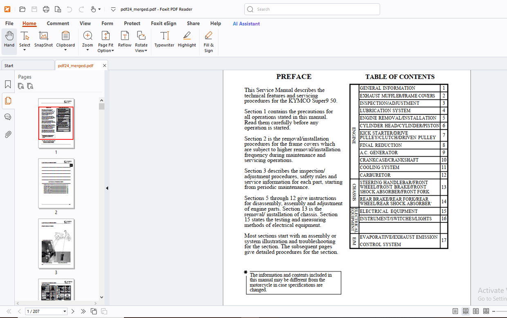Enable single page view mode
Viewport: 507px width, 318px height.
455,311
